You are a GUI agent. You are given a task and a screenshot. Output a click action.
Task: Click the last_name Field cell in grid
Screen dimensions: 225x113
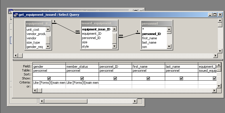182,66
